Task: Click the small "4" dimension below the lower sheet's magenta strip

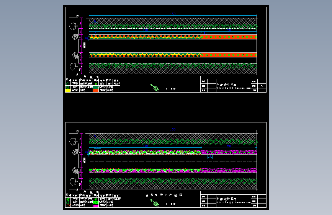Action: pyautogui.click(x=210, y=156)
